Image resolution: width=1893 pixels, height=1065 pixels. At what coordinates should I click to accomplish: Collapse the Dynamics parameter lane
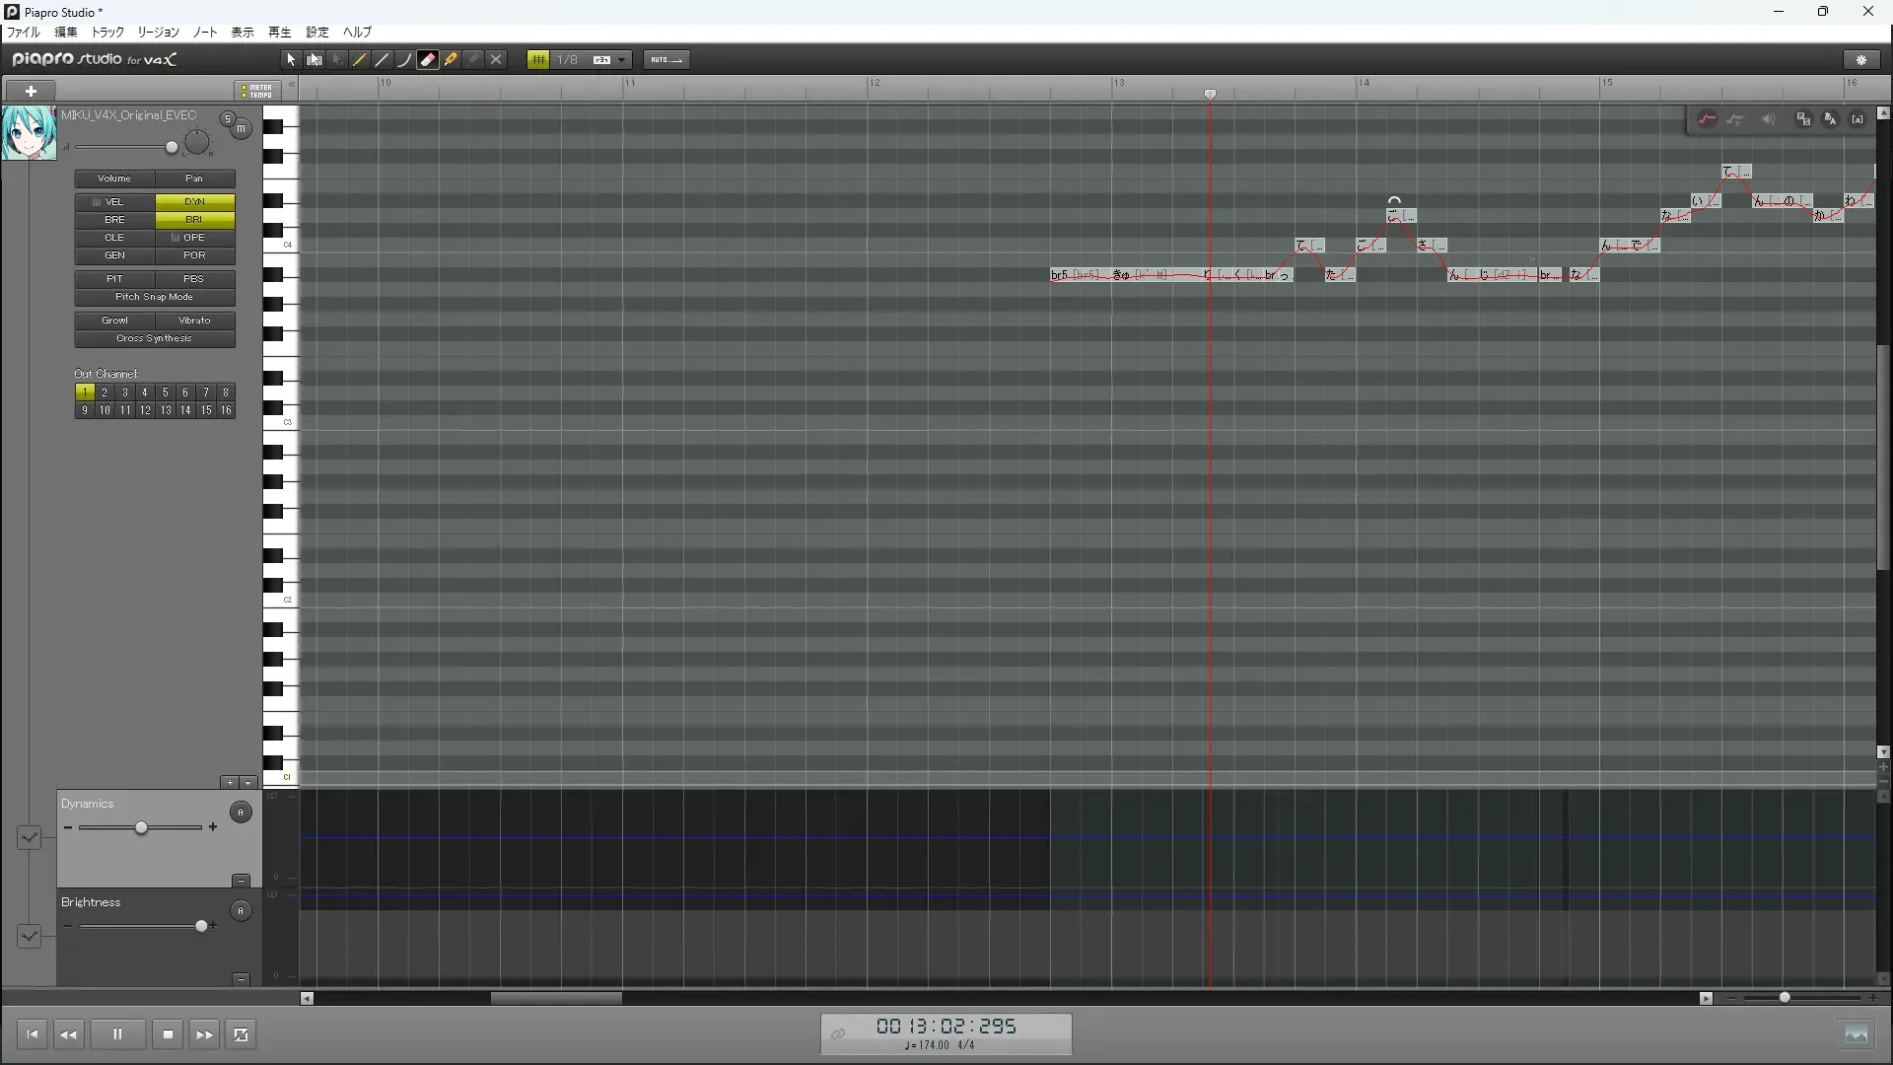coord(241,881)
